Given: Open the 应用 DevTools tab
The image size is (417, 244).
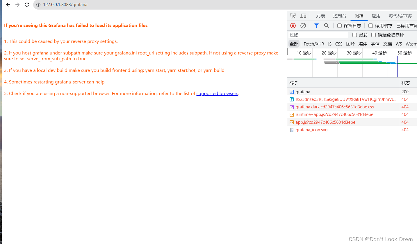Looking at the screenshot, I should [376, 16].
